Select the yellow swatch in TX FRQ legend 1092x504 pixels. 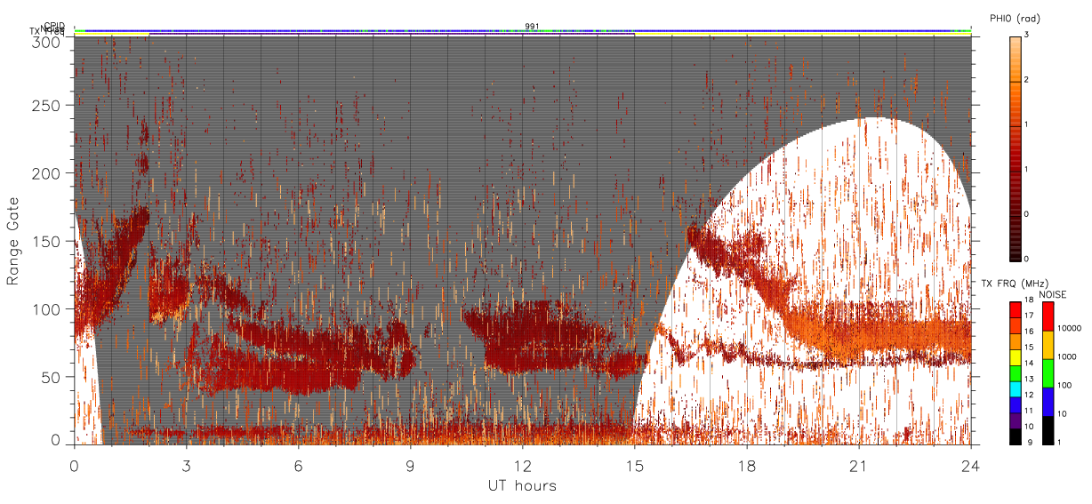(x=1016, y=357)
